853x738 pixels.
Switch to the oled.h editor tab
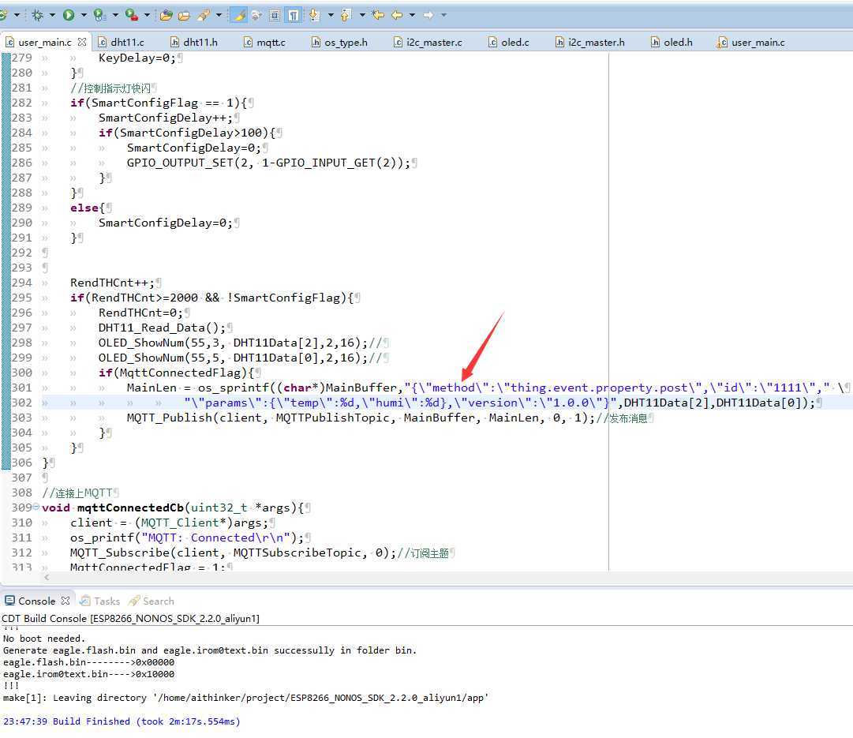click(x=672, y=42)
